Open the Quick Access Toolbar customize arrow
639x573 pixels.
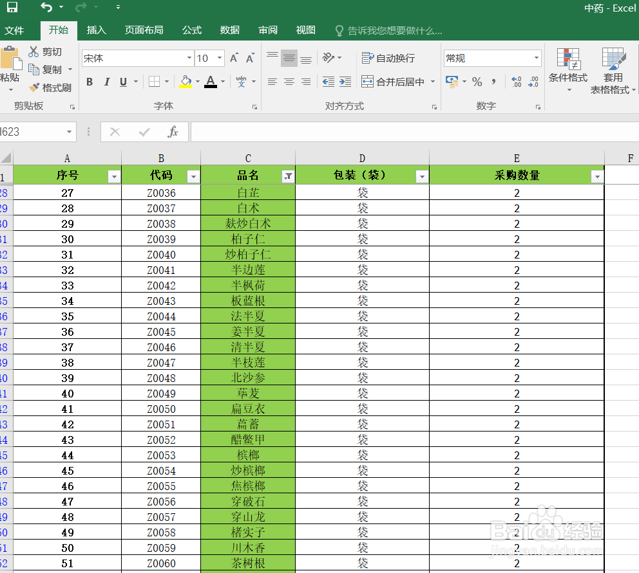[118, 7]
